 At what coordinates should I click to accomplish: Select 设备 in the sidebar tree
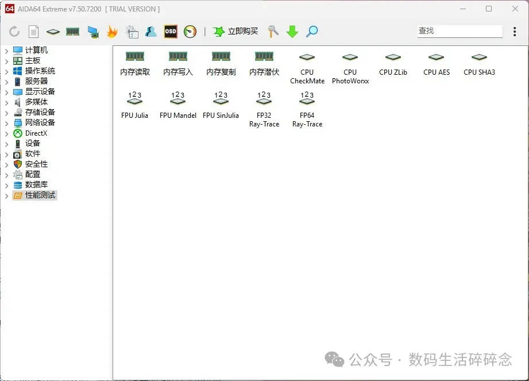coord(26,144)
